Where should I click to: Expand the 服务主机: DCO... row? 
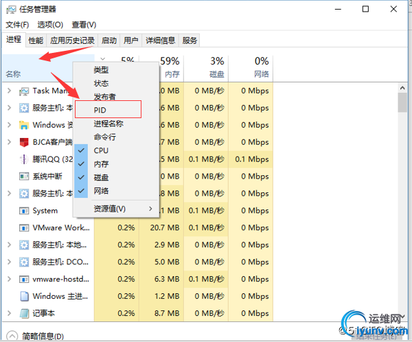pos(9,262)
